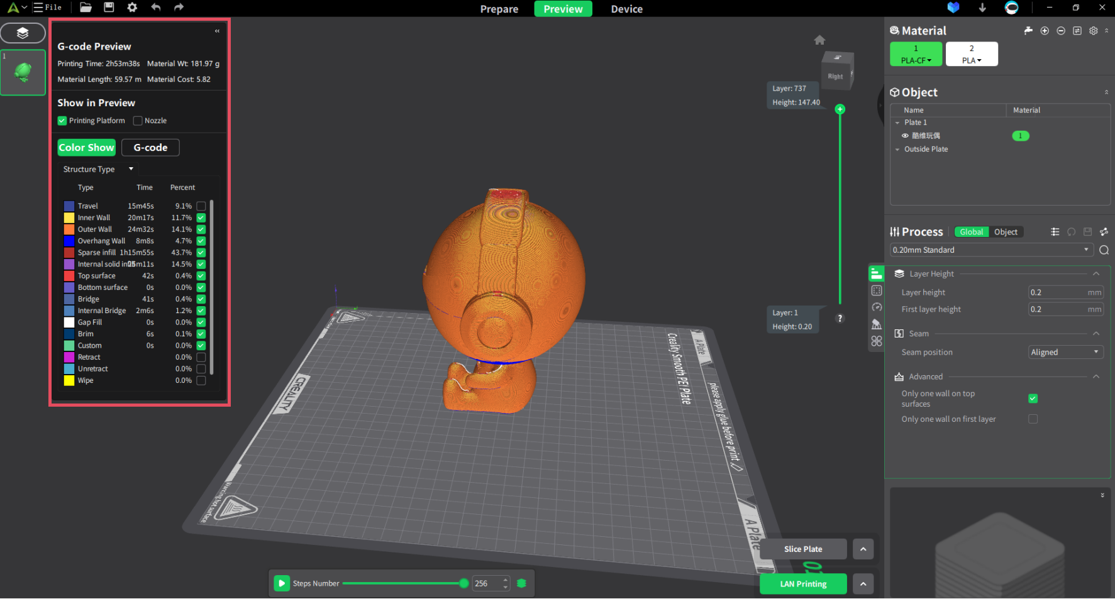Start LAN Printing
The image size is (1115, 599).
click(803, 583)
